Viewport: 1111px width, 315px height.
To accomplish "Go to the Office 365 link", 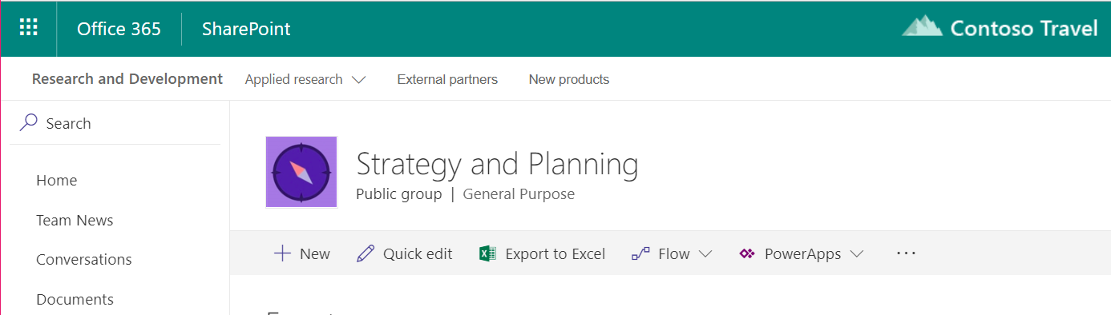I will (x=119, y=29).
